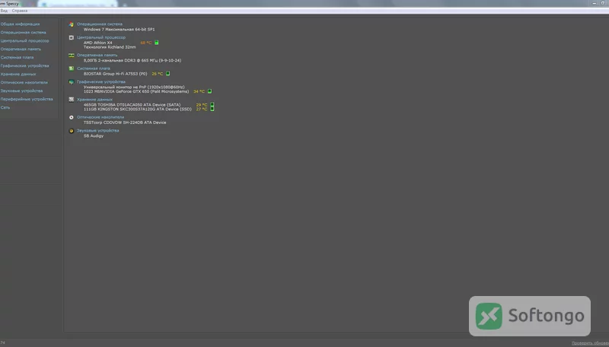The image size is (609, 347).
Task: Click the green motherboard icon beside Системная плата
Action: (71, 68)
